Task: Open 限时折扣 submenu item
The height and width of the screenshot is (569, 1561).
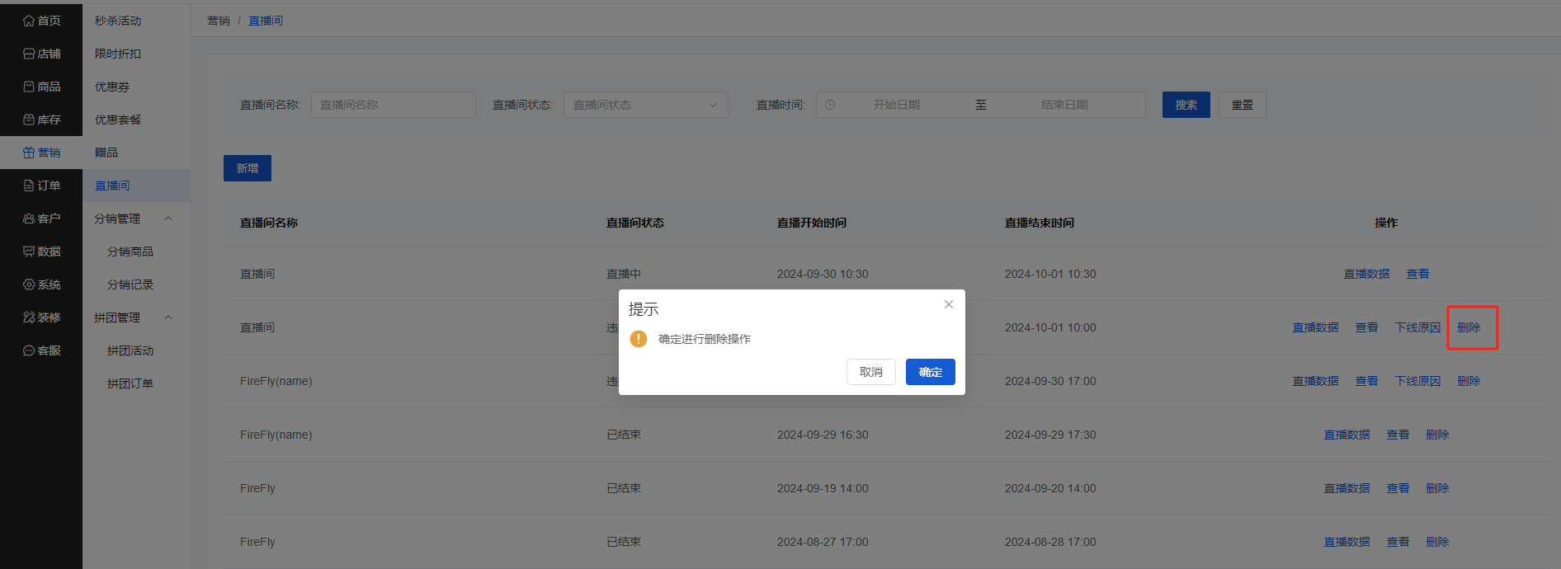Action: (x=118, y=54)
